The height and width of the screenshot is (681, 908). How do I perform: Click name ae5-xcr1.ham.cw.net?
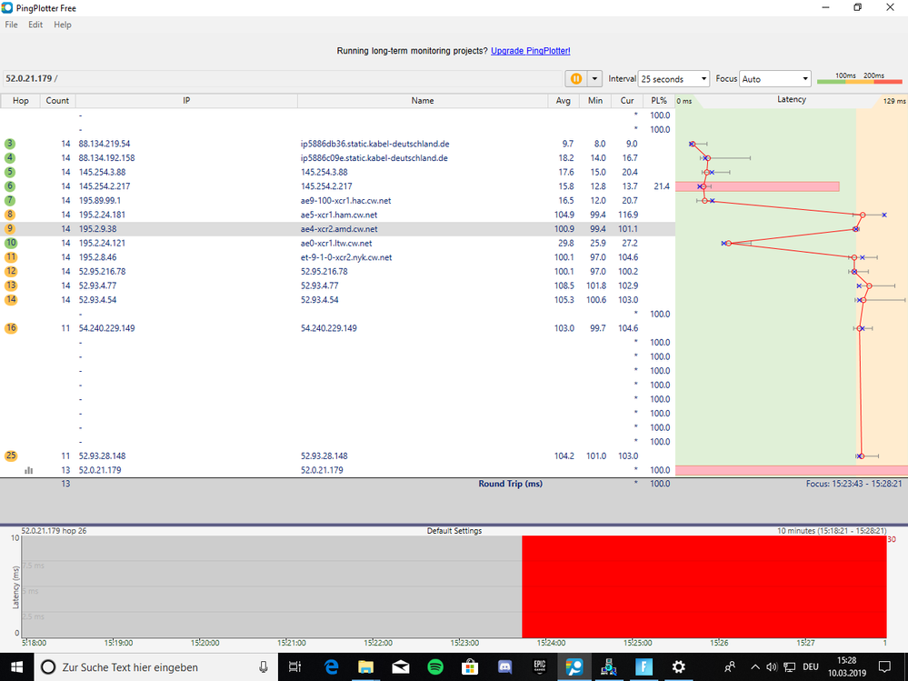coord(339,215)
